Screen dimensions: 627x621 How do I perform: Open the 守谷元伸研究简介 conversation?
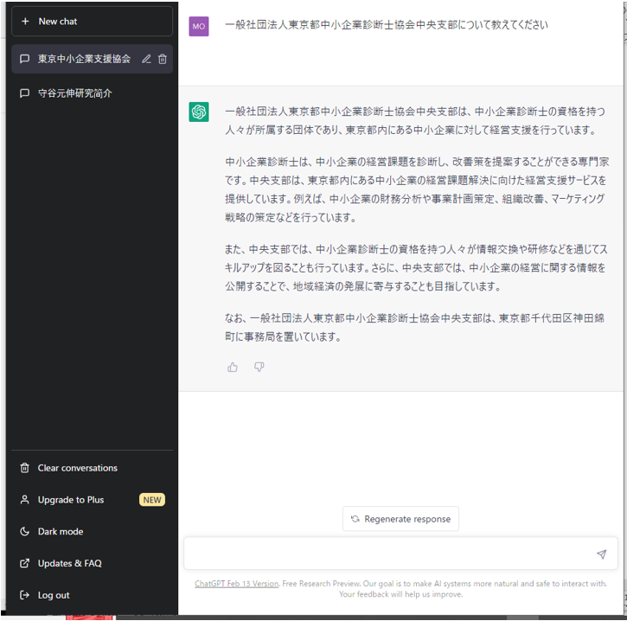[x=92, y=93]
